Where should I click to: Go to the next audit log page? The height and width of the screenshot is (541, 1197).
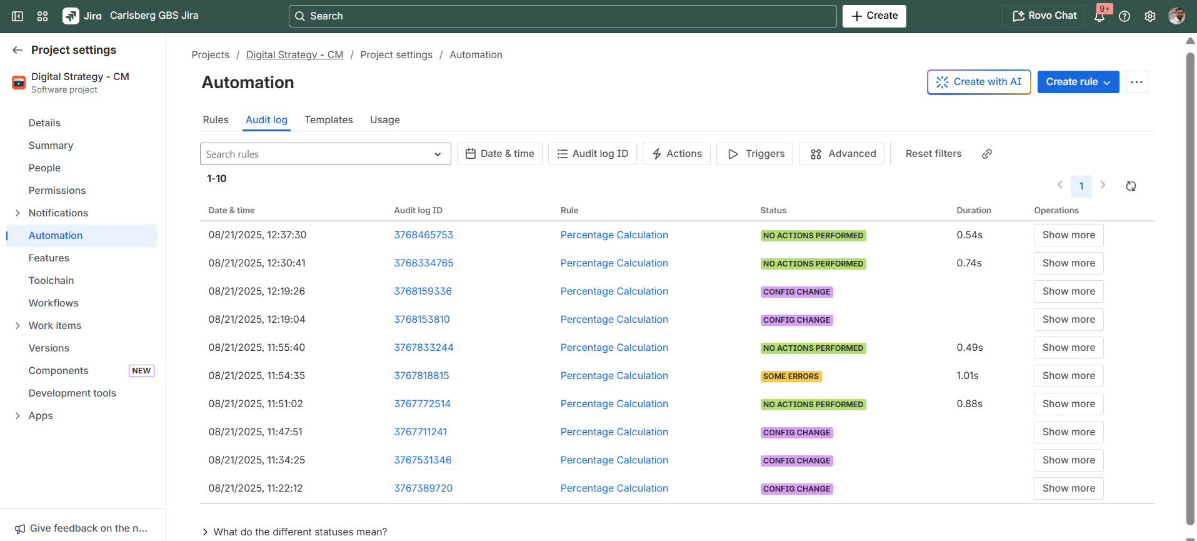[x=1103, y=185]
